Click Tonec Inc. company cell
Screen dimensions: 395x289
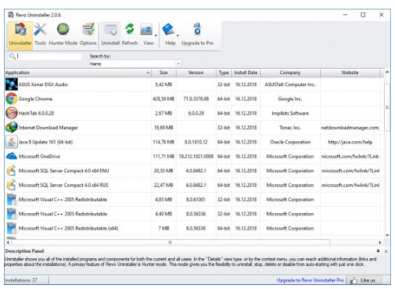click(290, 128)
